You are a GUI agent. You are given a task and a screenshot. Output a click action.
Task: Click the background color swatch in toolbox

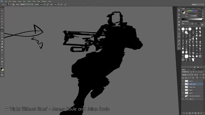pyautogui.click(x=3, y=70)
